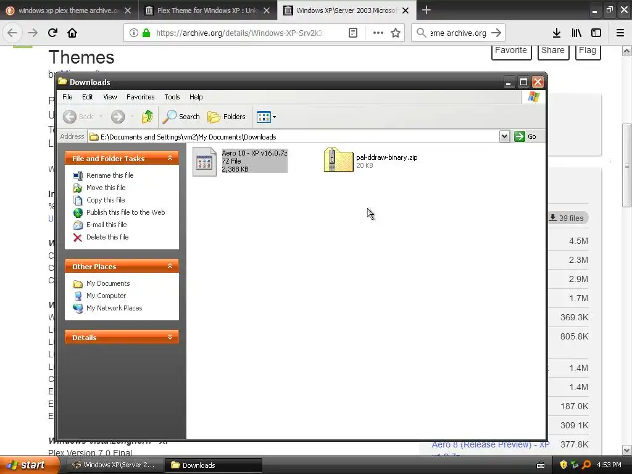Expand the Back history dropdown arrow
Viewport: 632px width, 474px height.
[x=101, y=117]
